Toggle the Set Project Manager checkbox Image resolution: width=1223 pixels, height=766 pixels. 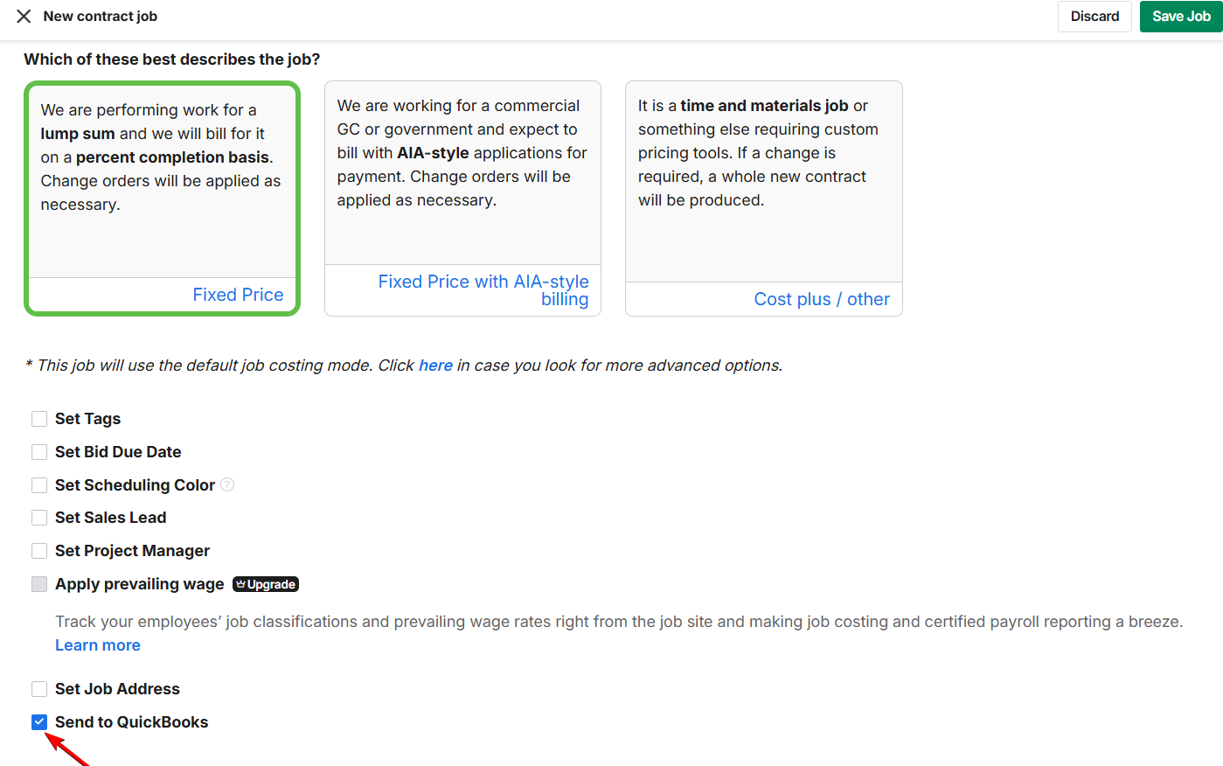[x=39, y=551]
